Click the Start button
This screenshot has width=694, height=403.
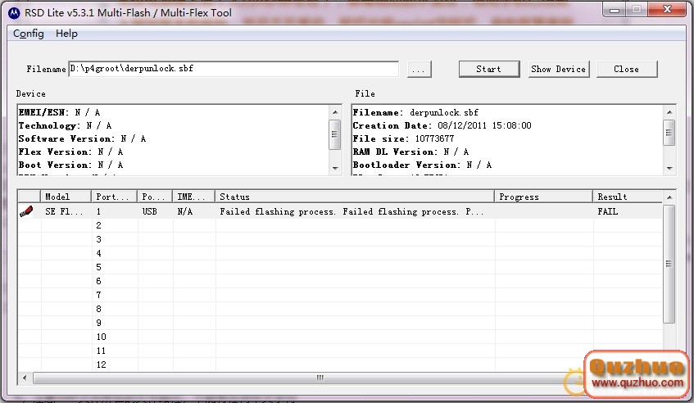point(489,69)
